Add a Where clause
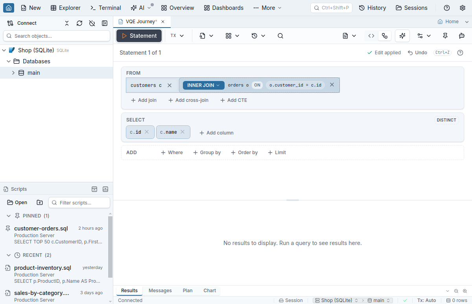 172,153
